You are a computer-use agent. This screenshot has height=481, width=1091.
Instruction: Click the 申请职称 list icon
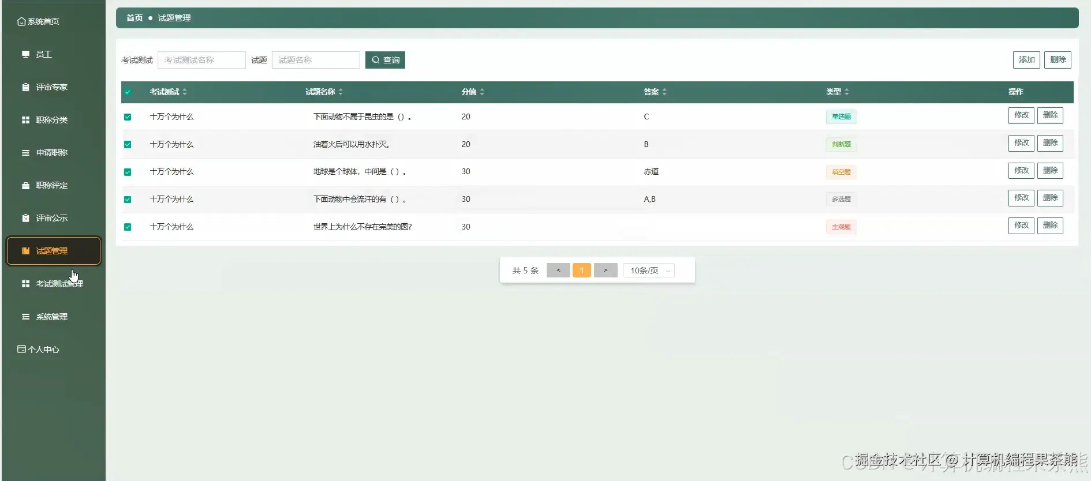click(25, 153)
